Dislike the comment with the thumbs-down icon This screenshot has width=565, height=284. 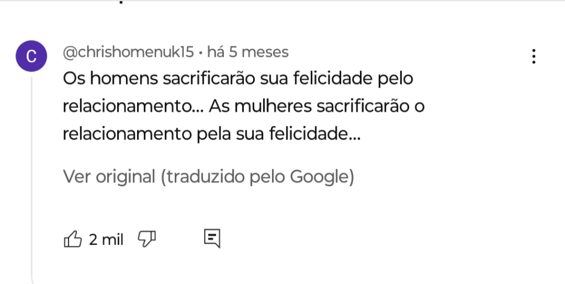click(x=147, y=239)
